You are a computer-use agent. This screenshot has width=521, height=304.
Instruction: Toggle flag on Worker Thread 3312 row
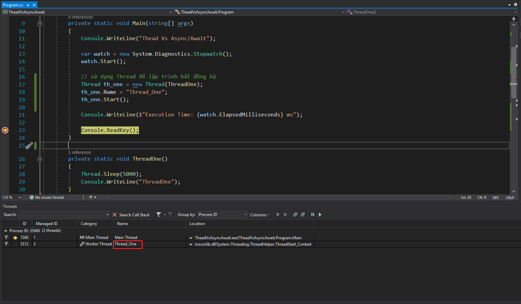coord(6,244)
